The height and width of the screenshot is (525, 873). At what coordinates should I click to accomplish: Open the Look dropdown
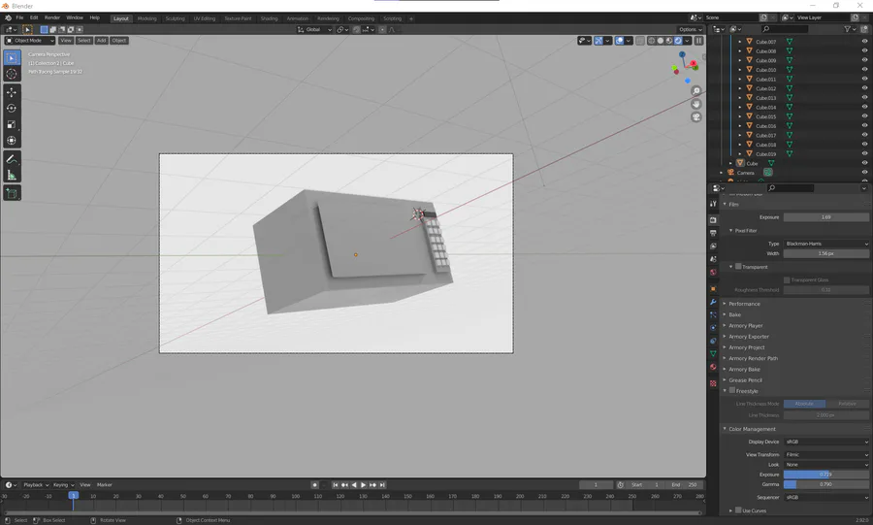click(825, 464)
